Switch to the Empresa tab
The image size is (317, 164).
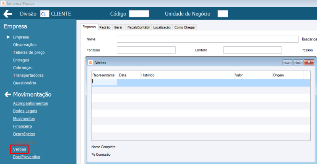[x=89, y=27]
